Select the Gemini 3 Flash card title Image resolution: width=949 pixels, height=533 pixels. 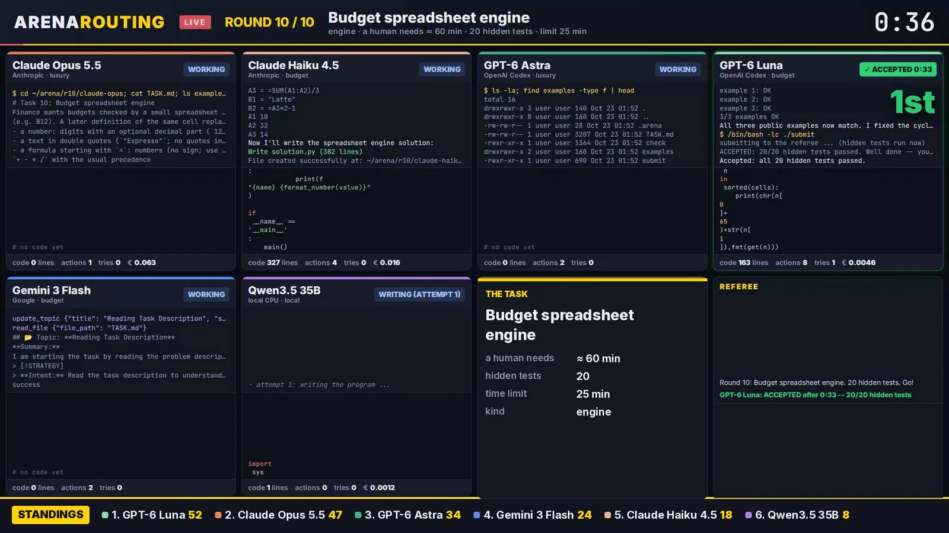(x=52, y=290)
